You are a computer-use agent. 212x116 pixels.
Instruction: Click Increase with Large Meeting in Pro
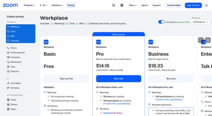pos(117,104)
